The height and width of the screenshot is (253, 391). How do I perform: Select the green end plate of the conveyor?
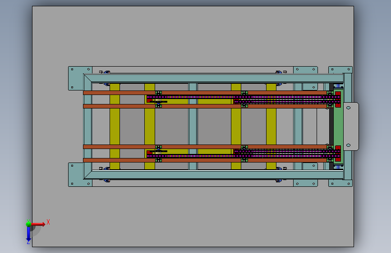pos(338,126)
